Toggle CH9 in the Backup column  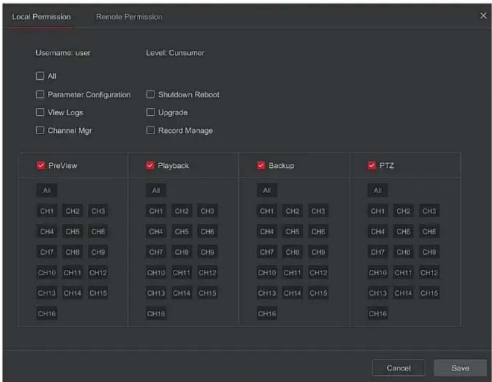pyautogui.click(x=318, y=252)
